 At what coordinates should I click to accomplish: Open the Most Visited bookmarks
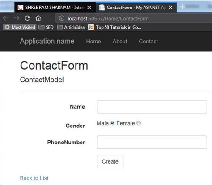click(20, 27)
